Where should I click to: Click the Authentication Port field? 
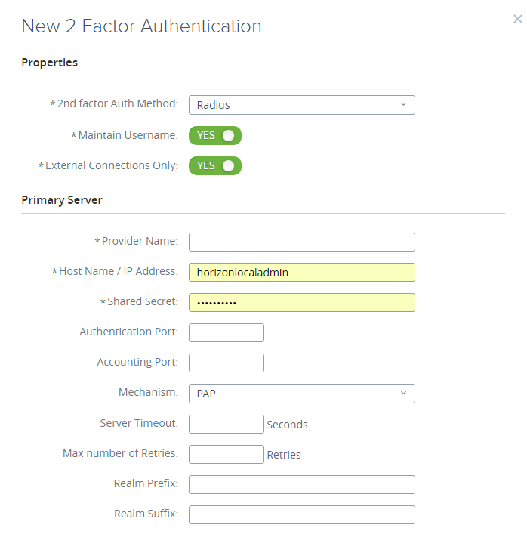click(x=226, y=332)
